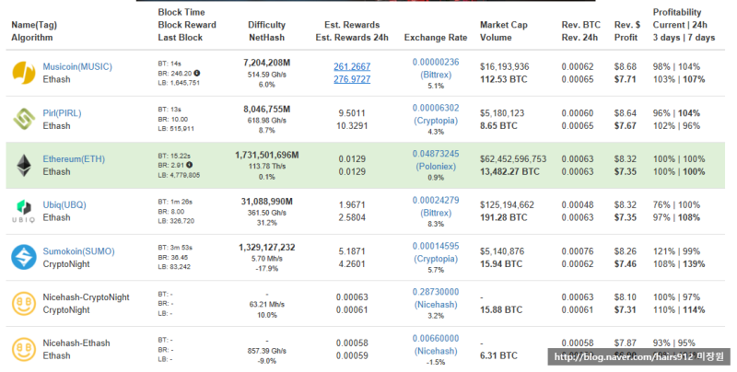Click Musicoin volume 112.53 BTC
Image resolution: width=737 pixels, height=372 pixels.
point(503,79)
